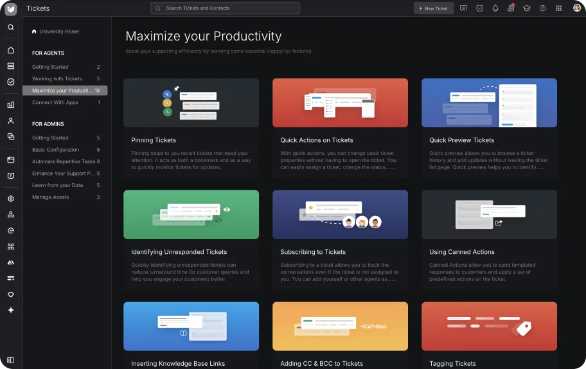Open Connect With Apps section
586x369 pixels.
[65, 102]
